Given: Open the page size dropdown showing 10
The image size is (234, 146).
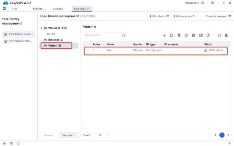Looking at the screenshot, I should click(x=102, y=135).
